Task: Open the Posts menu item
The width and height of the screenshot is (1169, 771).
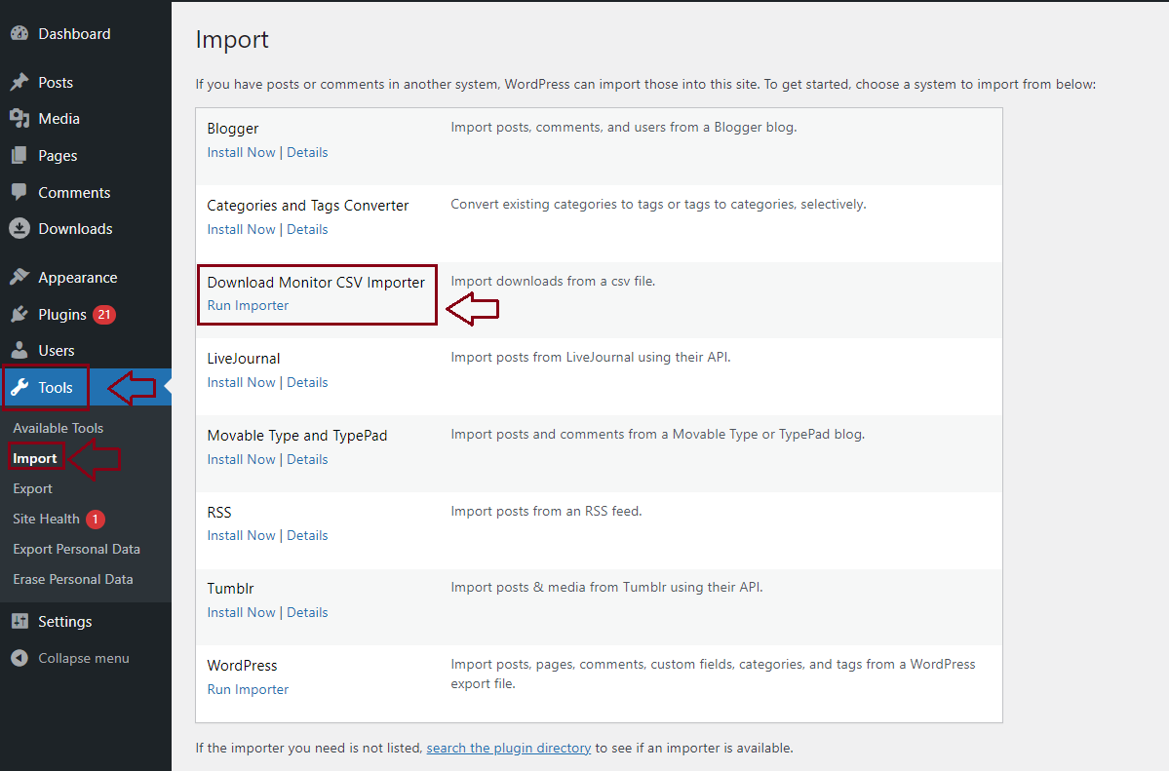Action: click(56, 82)
